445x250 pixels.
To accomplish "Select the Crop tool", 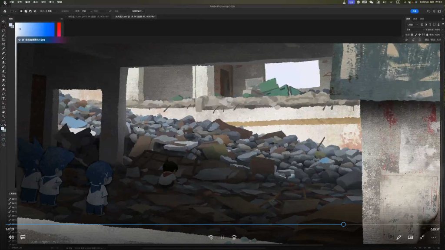I will (x=3, y=39).
